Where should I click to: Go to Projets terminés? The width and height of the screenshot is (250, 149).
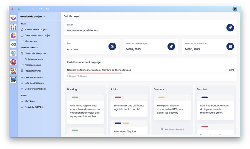33,71
